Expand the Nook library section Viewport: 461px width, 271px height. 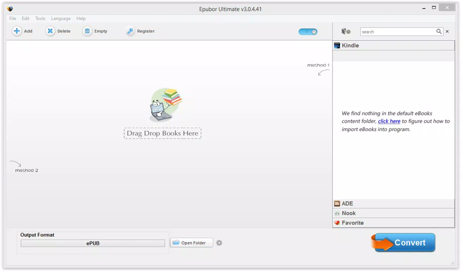tap(393, 213)
